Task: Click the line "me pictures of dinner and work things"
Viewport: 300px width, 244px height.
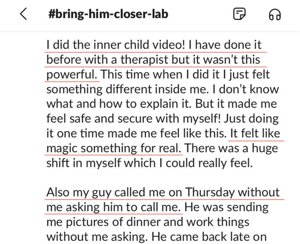Action: click(x=148, y=222)
